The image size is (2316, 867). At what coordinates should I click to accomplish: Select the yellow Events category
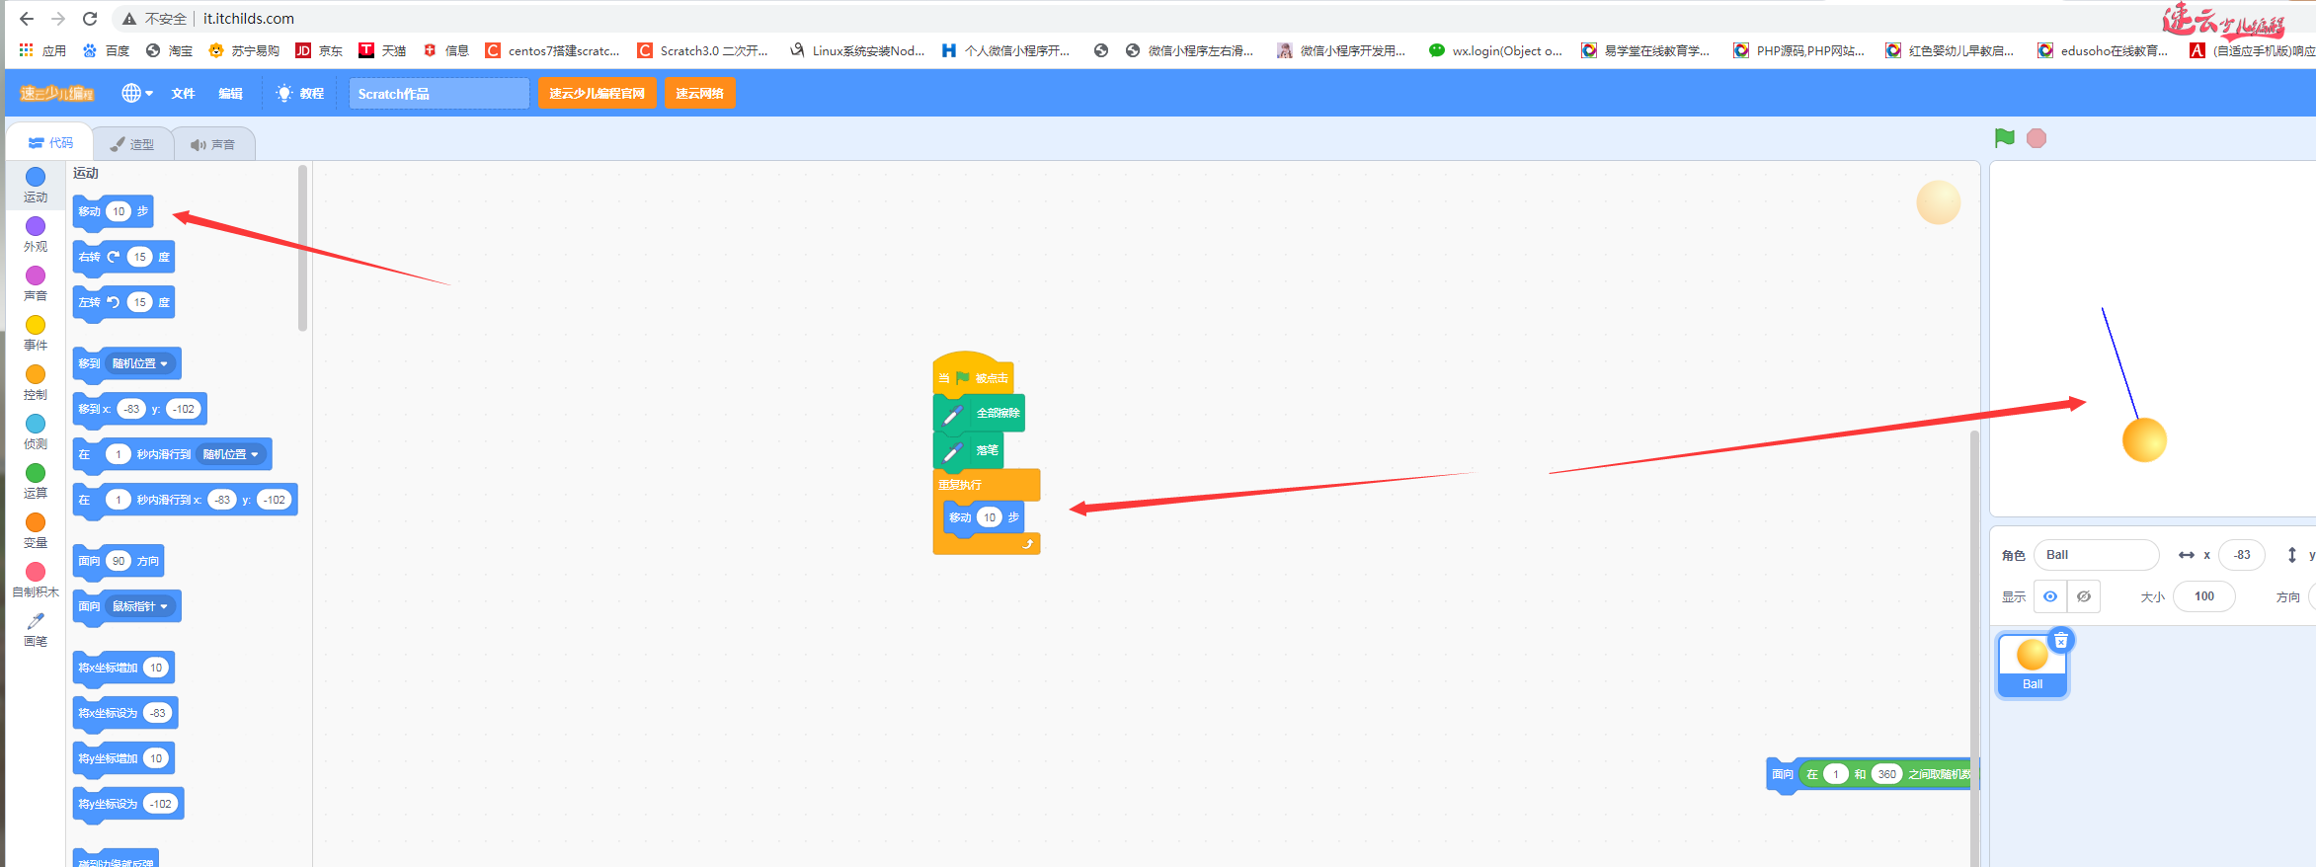tap(36, 326)
